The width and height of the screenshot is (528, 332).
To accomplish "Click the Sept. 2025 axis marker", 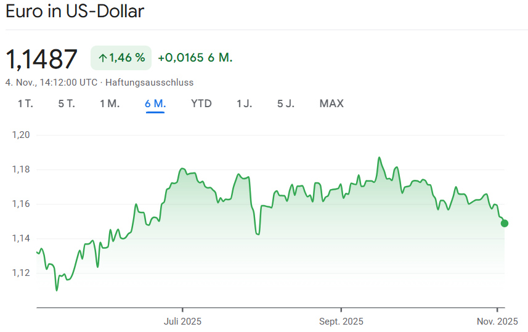I will 341,321.
